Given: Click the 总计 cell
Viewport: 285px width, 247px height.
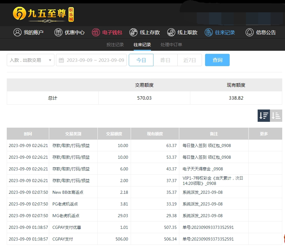Looking at the screenshot, I should 53,98.
